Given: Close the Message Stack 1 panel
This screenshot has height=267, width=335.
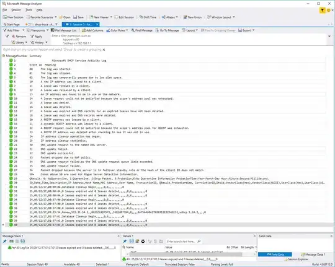Looking at the screenshot, I should coord(118,236).
